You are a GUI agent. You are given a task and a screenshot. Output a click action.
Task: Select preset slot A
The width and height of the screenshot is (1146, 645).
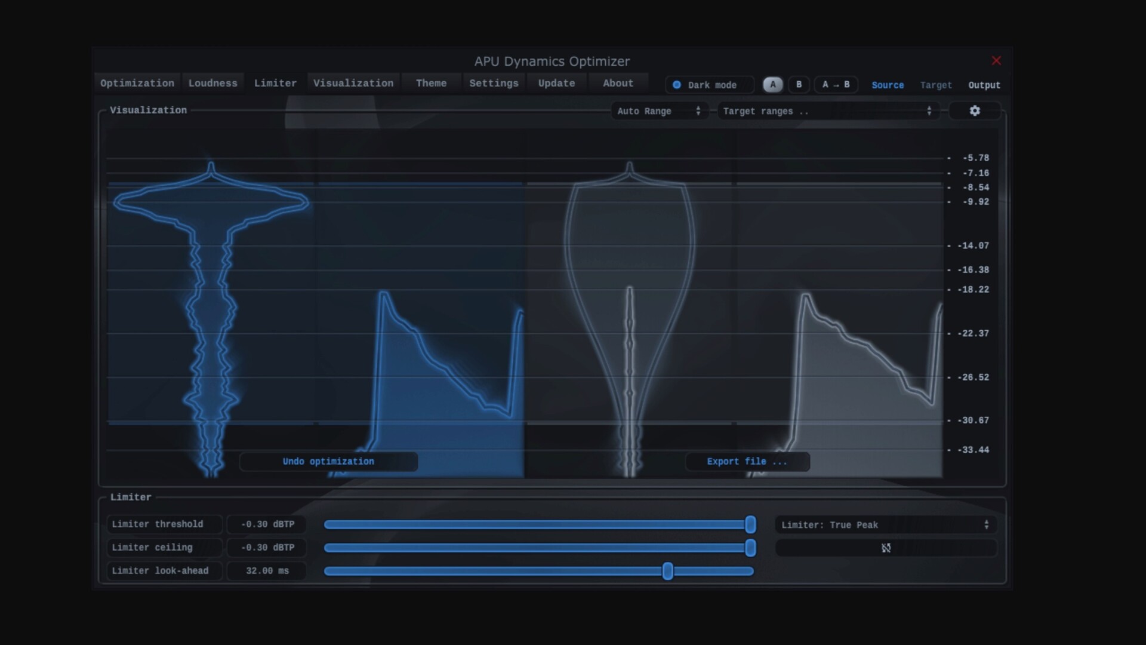click(772, 85)
